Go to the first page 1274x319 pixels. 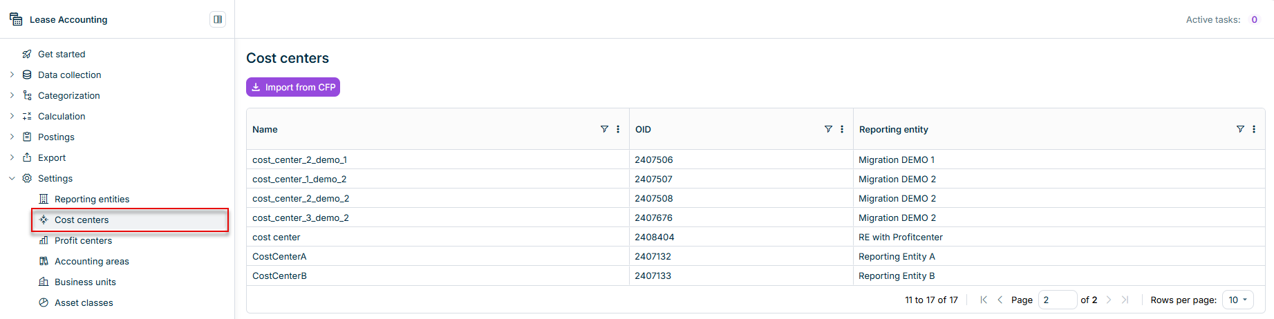tap(984, 300)
